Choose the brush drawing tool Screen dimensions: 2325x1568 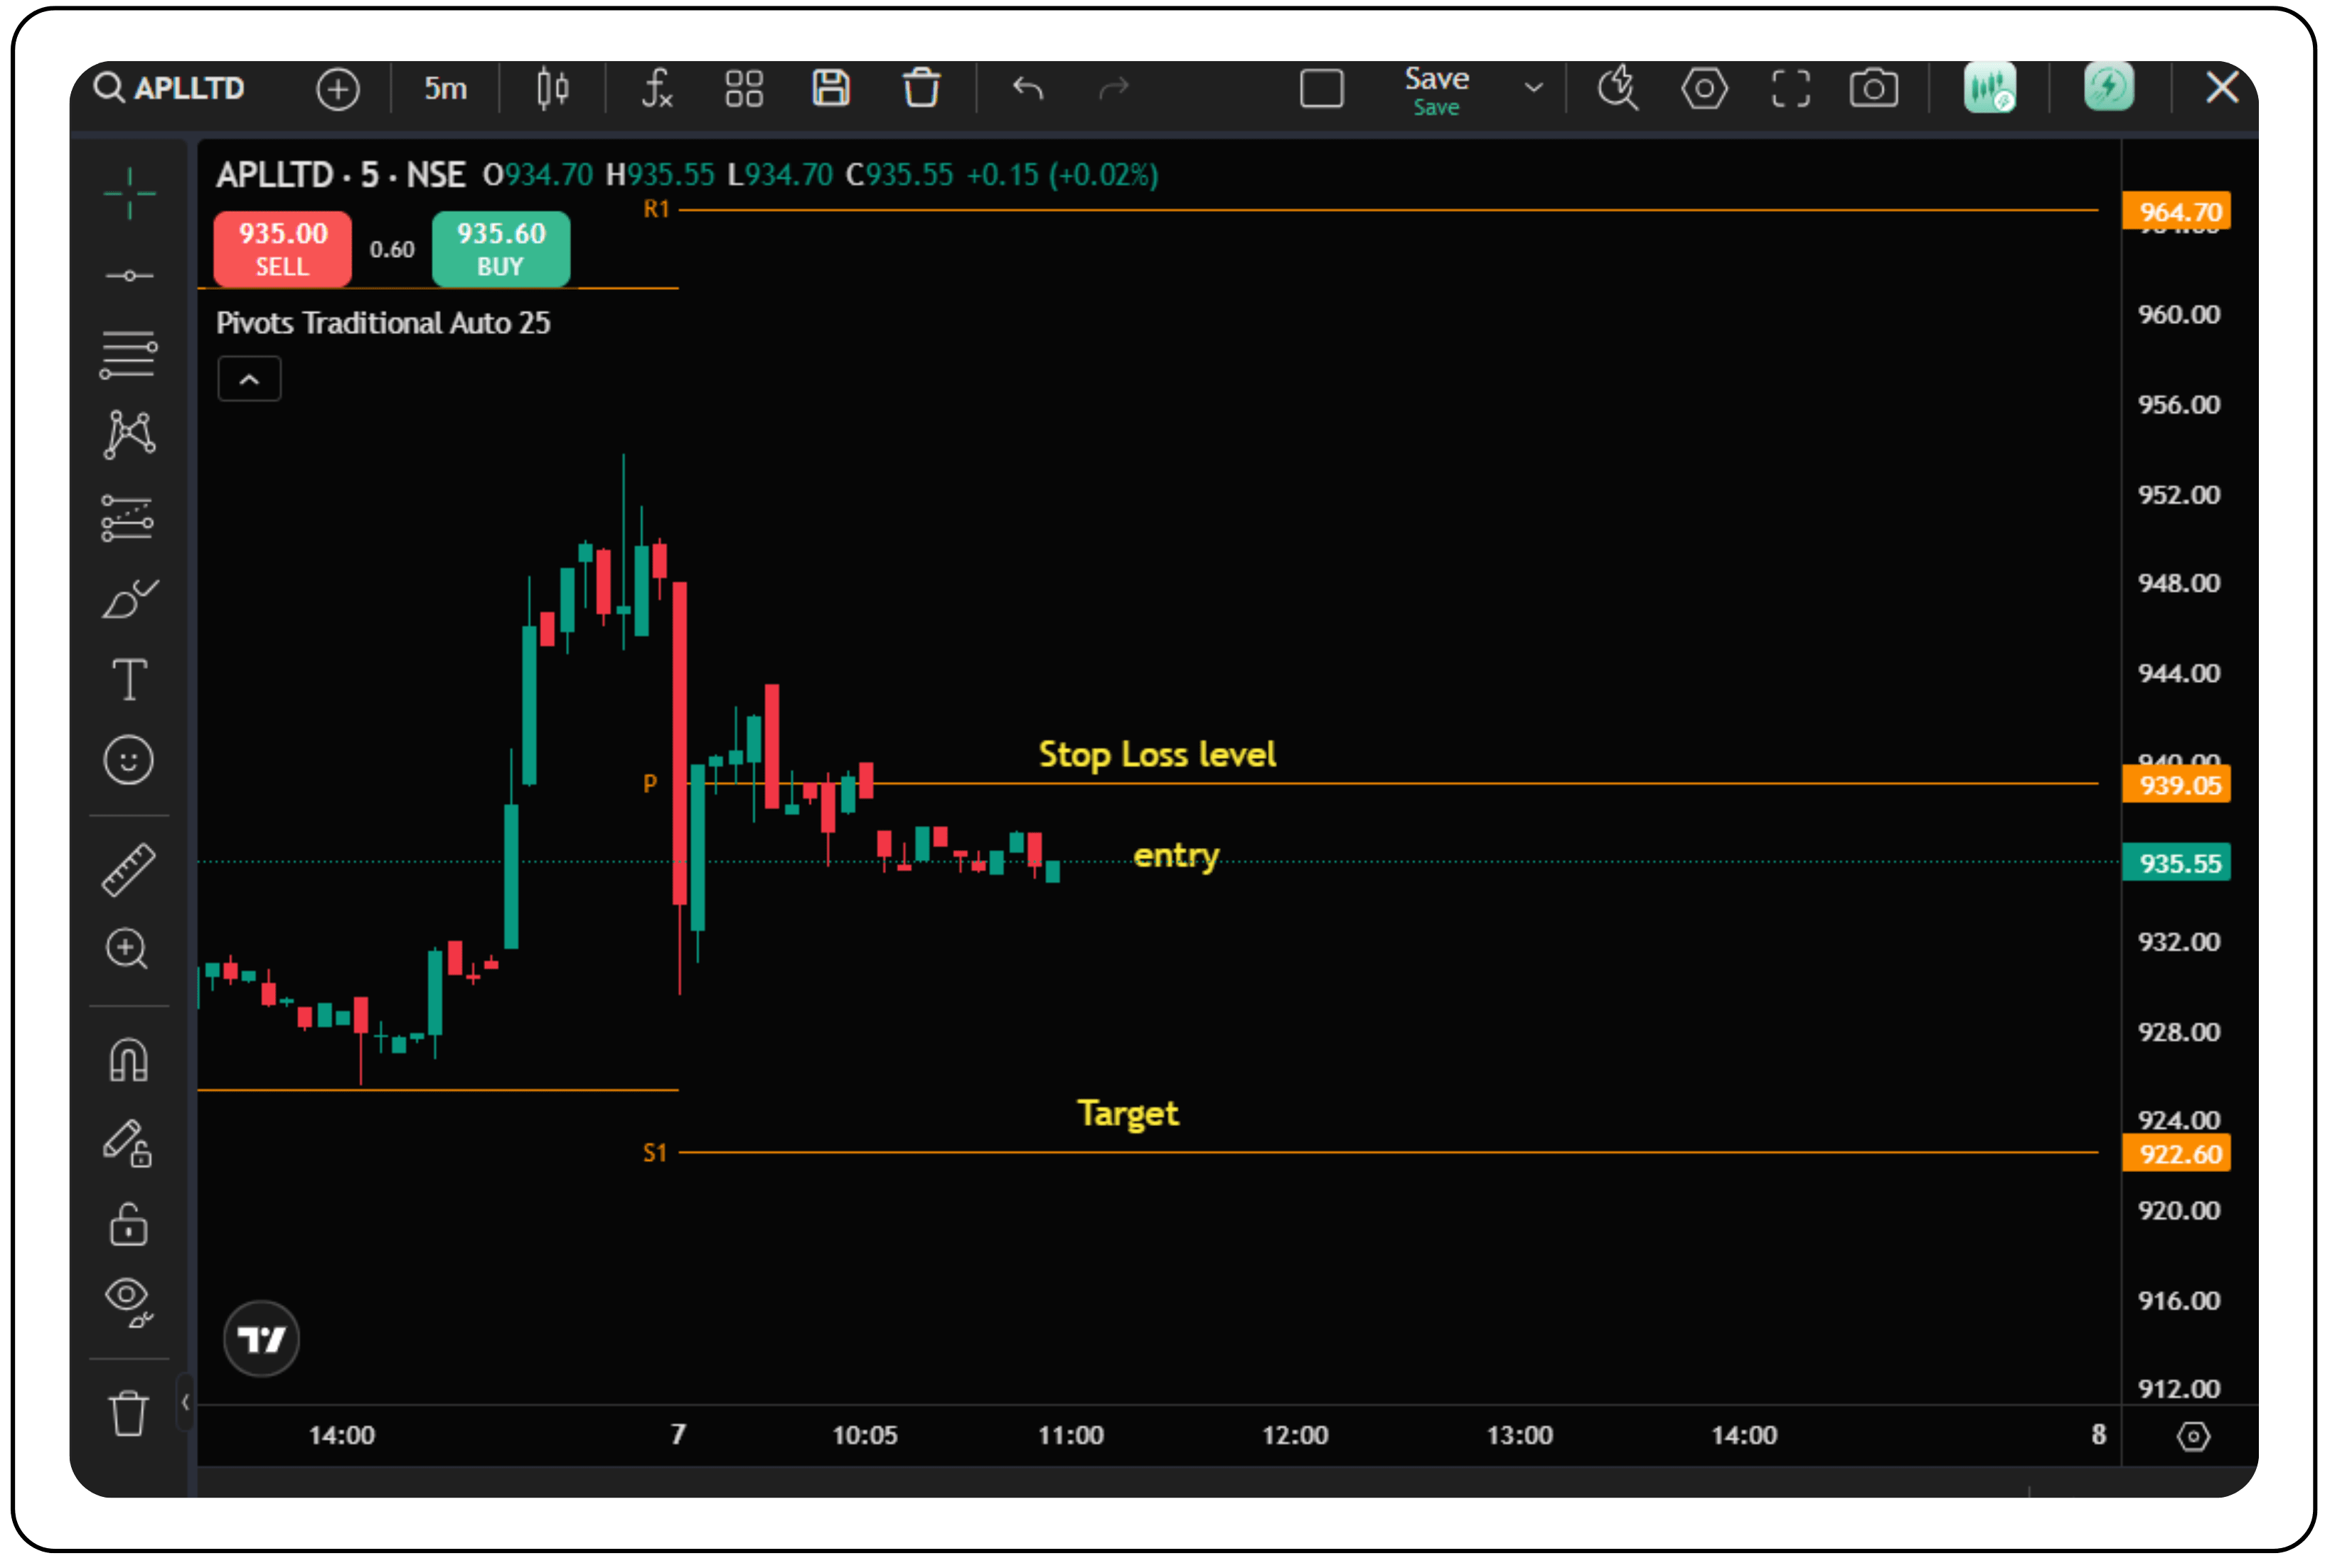[129, 600]
